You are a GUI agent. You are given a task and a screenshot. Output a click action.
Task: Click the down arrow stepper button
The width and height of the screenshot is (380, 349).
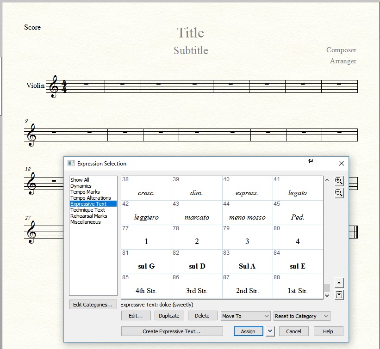(339, 294)
